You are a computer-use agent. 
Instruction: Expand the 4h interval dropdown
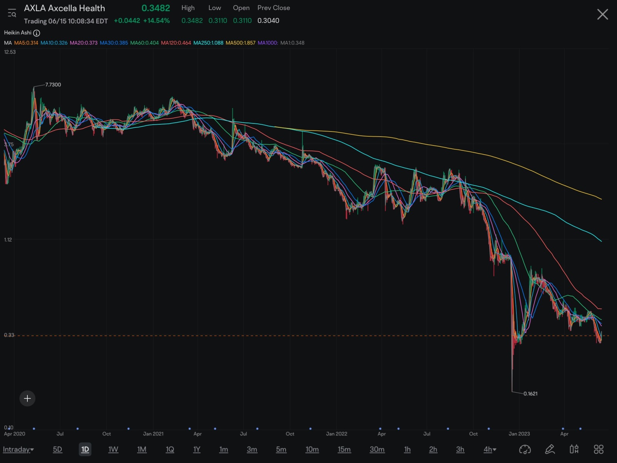point(490,449)
